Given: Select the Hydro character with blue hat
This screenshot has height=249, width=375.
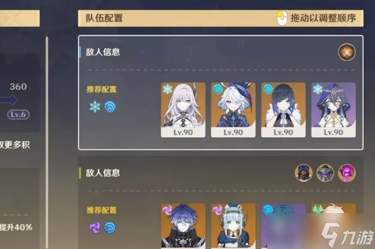Looking at the screenshot, I should click(233, 110).
